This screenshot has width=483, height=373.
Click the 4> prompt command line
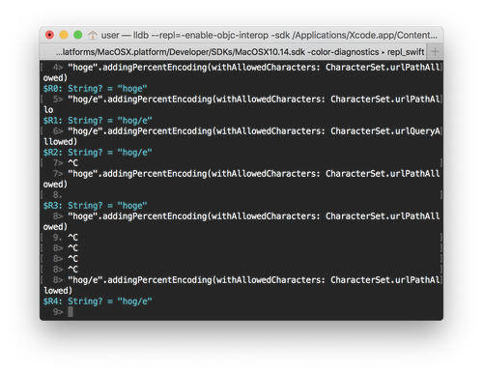coord(241,72)
